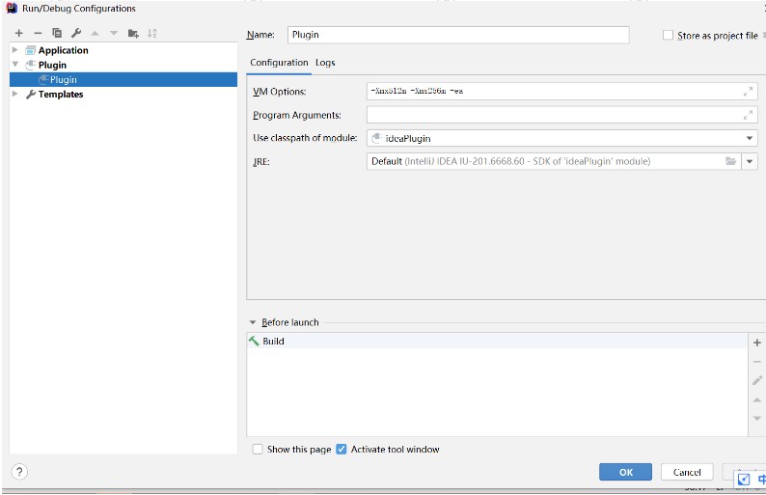Screen dimensions: 766x495
Task: Enable Store as project file checkbox
Action: [668, 35]
